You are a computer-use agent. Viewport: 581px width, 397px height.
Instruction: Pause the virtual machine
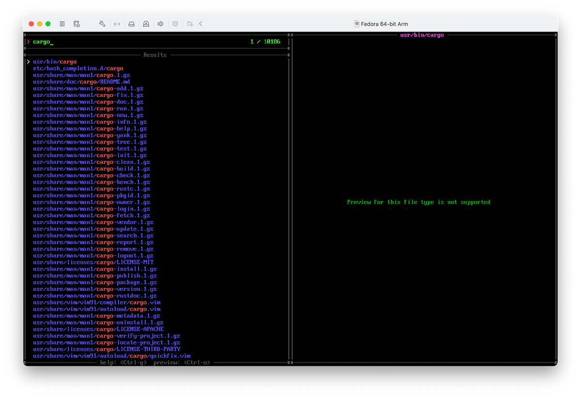point(62,24)
